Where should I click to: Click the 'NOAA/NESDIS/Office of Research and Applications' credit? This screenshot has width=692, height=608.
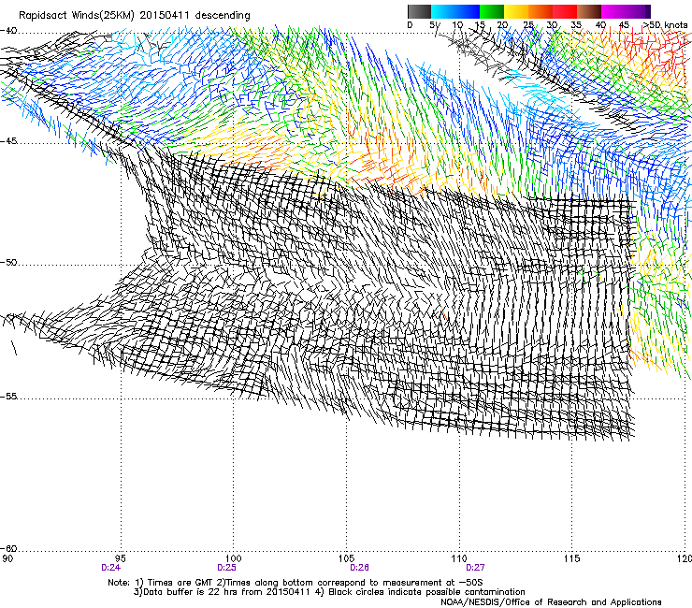[x=551, y=602]
